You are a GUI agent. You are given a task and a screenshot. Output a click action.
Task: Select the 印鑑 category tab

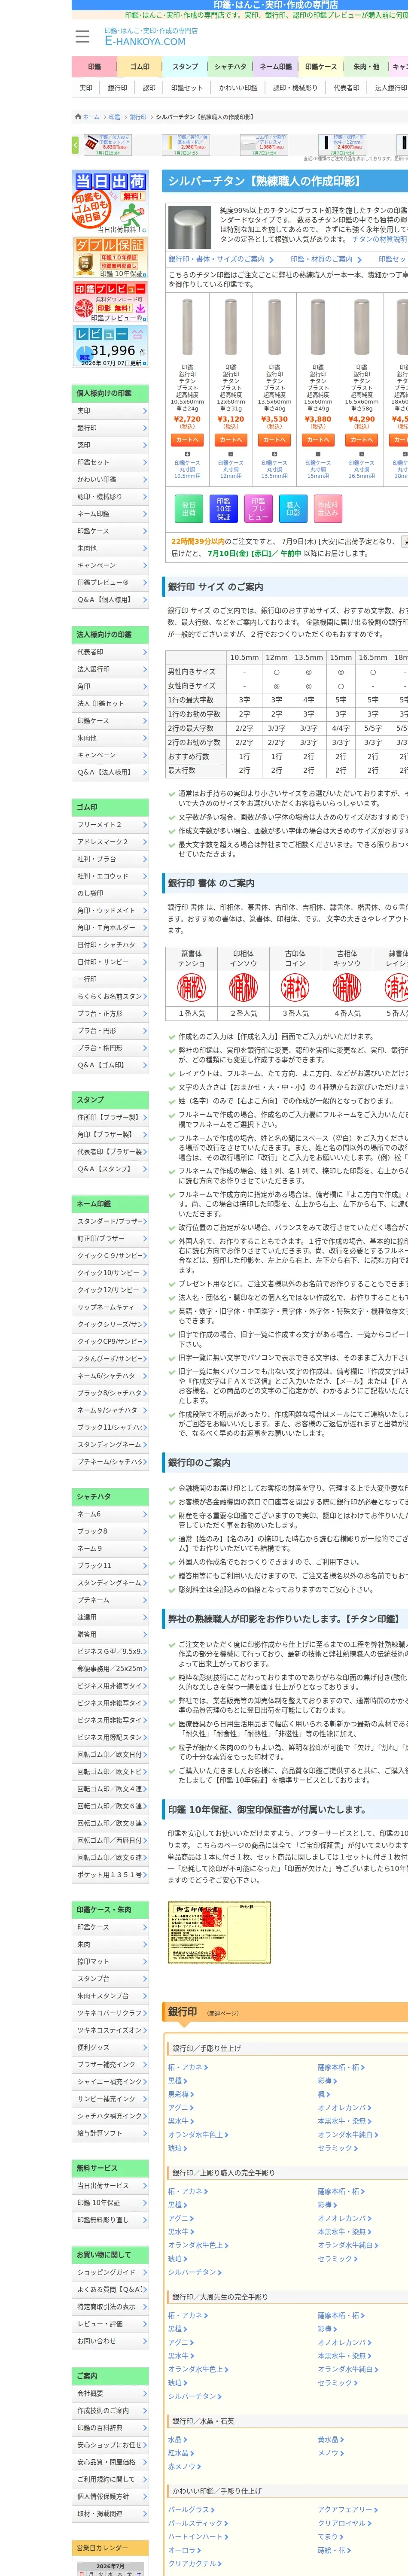click(94, 67)
